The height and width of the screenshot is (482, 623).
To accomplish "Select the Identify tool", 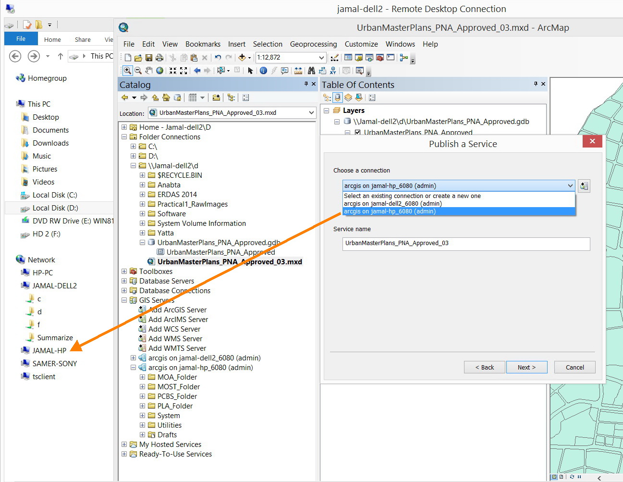I will pyautogui.click(x=263, y=71).
